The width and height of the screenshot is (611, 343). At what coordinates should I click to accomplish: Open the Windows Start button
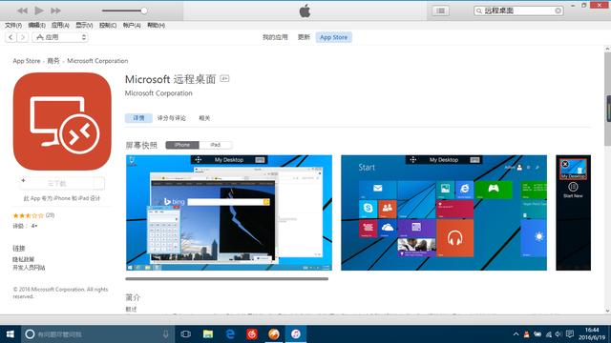coord(11,334)
